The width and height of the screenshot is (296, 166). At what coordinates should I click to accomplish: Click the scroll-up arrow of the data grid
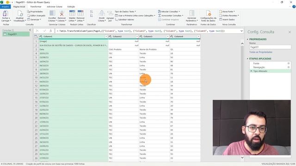coord(242,43)
